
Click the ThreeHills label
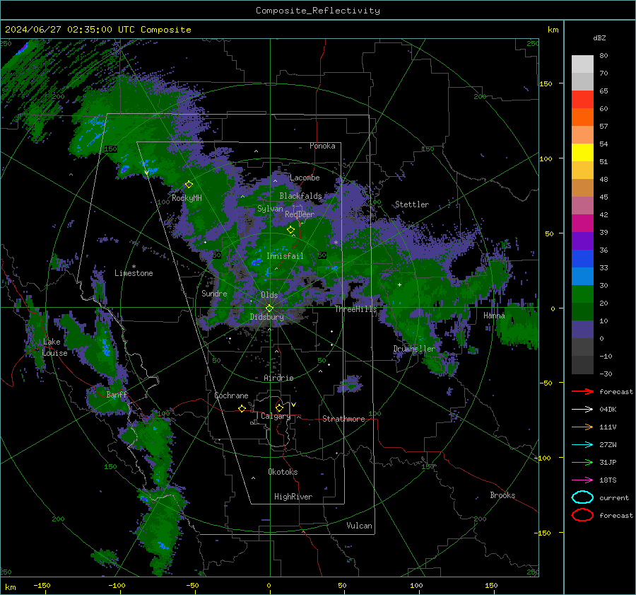click(355, 309)
